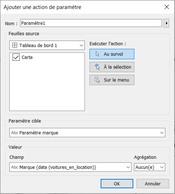The height and width of the screenshot is (194, 175).
Task: Choose Sur le menu run option
Action: [112, 80]
